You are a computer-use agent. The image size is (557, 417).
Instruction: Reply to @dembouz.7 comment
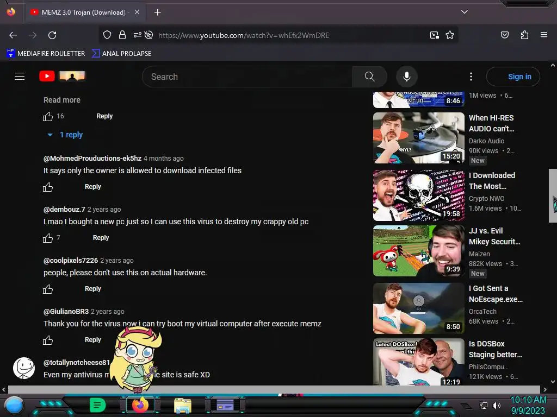click(101, 238)
